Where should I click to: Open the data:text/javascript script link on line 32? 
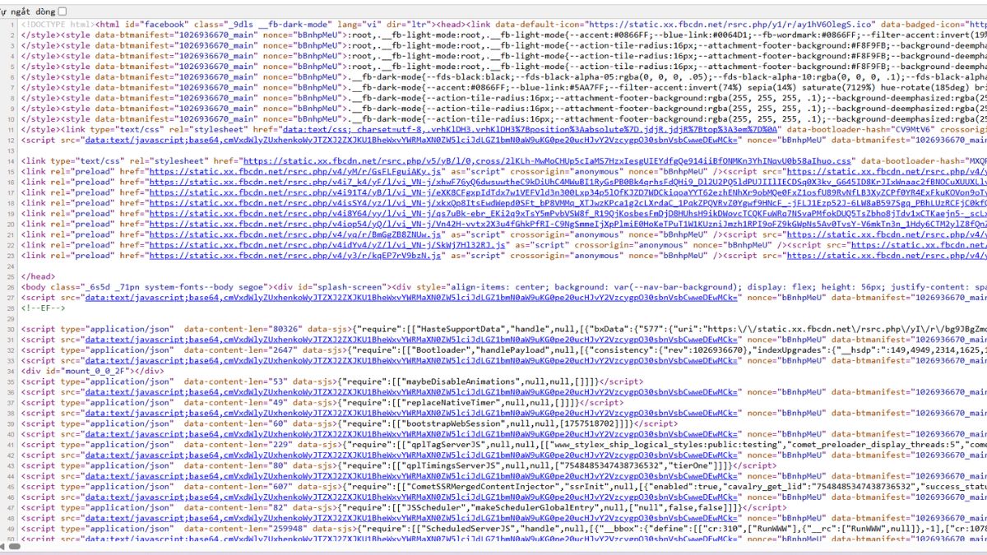(x=411, y=339)
